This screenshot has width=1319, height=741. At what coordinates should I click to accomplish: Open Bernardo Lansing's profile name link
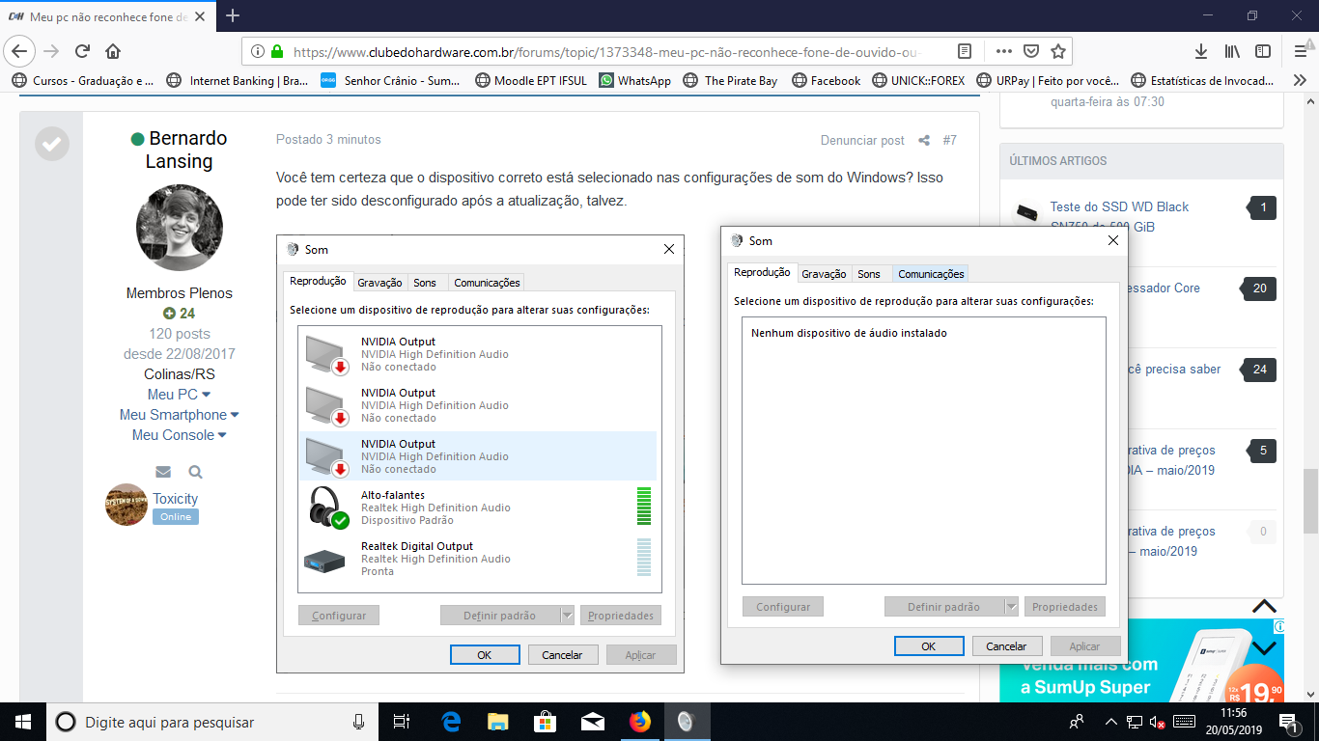pyautogui.click(x=180, y=150)
